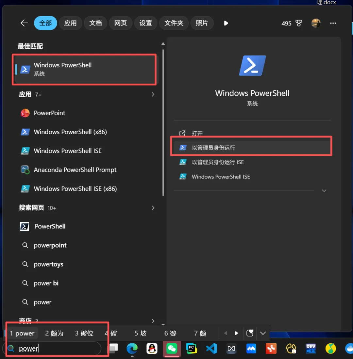Open the user profile avatar
The width and height of the screenshot is (353, 359).
[316, 23]
